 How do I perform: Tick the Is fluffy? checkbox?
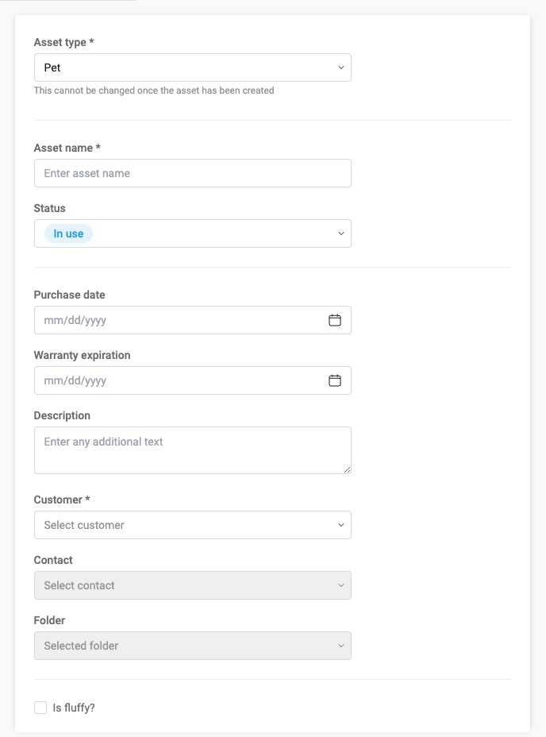pos(40,708)
